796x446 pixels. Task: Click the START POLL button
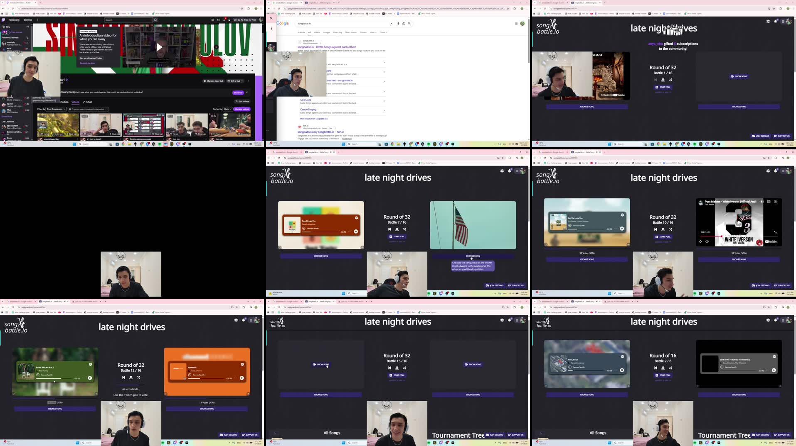tap(397, 236)
